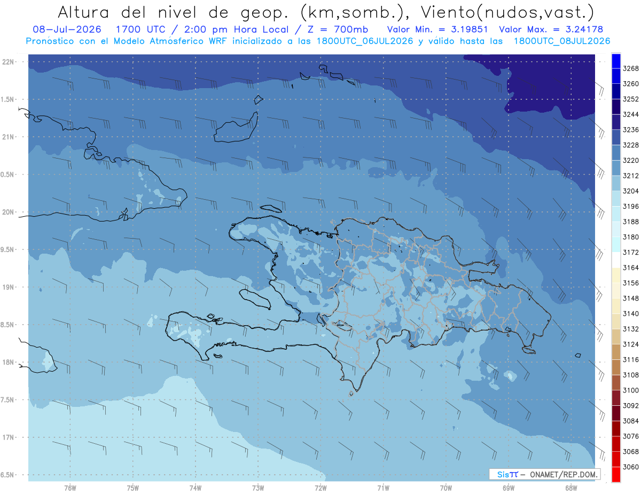Click the latitude label 20N
641x495 pixels.
(9, 212)
